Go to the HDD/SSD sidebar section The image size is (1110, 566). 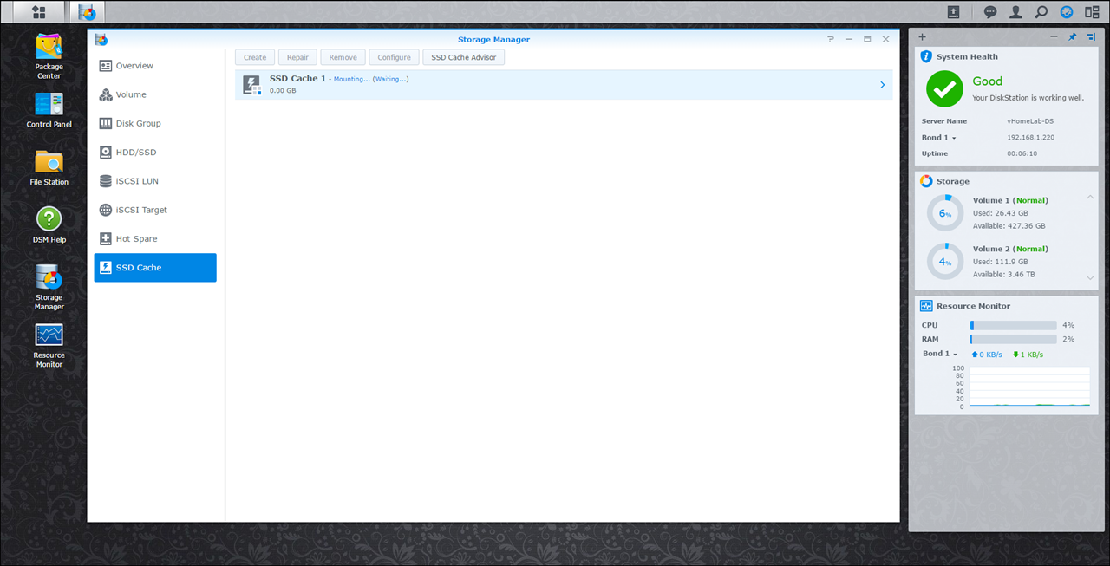tap(135, 153)
